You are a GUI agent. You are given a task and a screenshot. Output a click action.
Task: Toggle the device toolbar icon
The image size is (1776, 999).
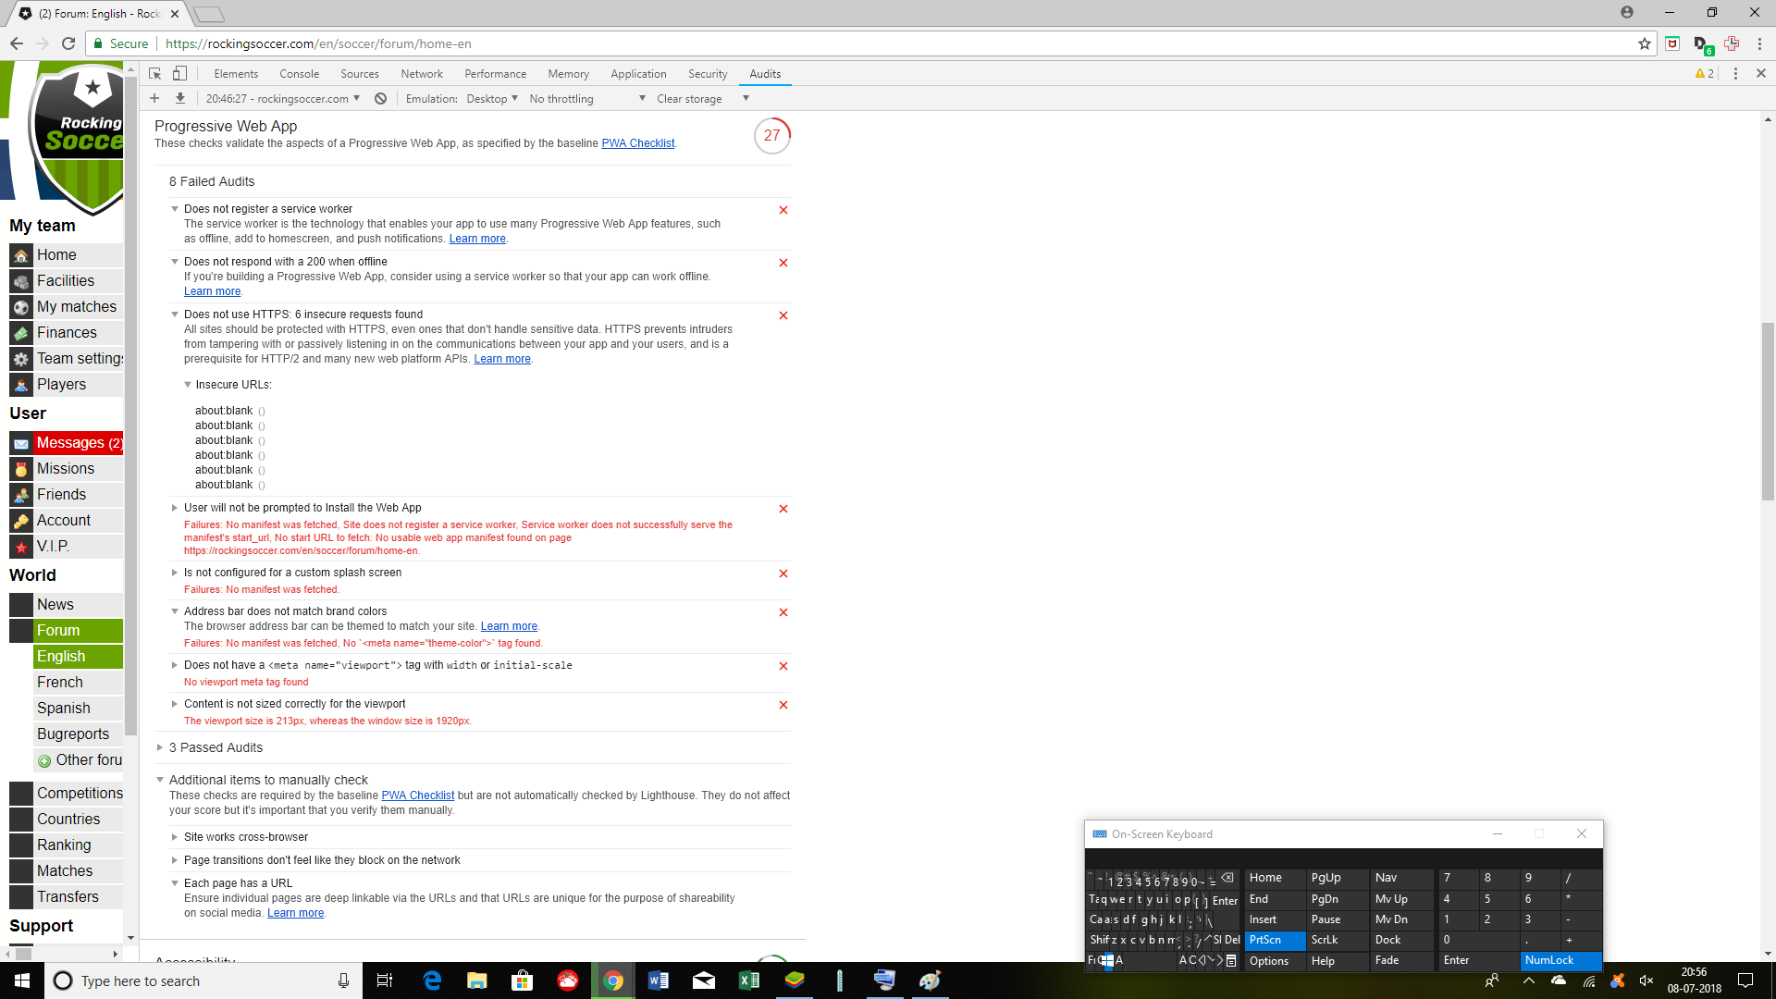[180, 74]
